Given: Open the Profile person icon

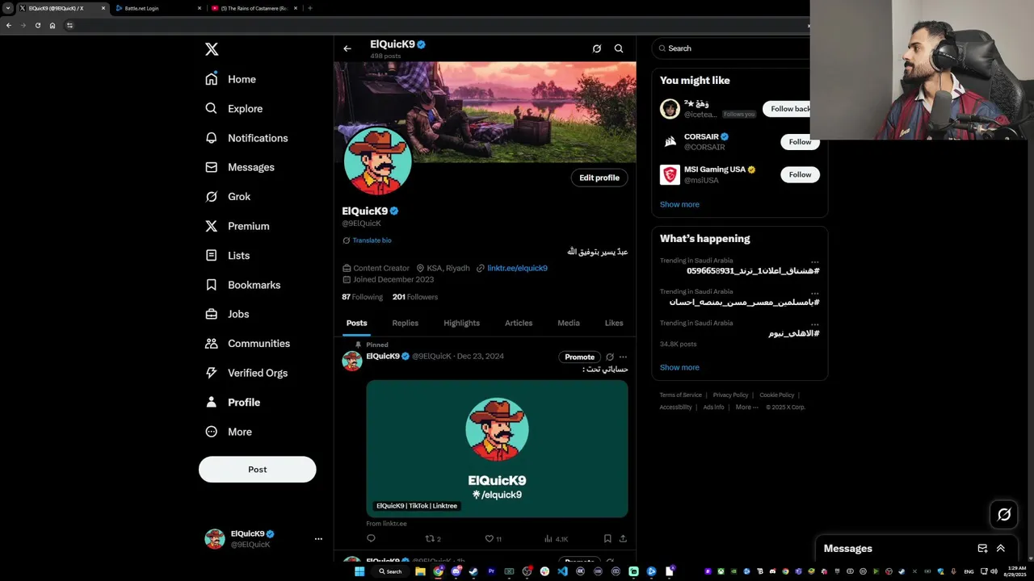Looking at the screenshot, I should pos(212,402).
